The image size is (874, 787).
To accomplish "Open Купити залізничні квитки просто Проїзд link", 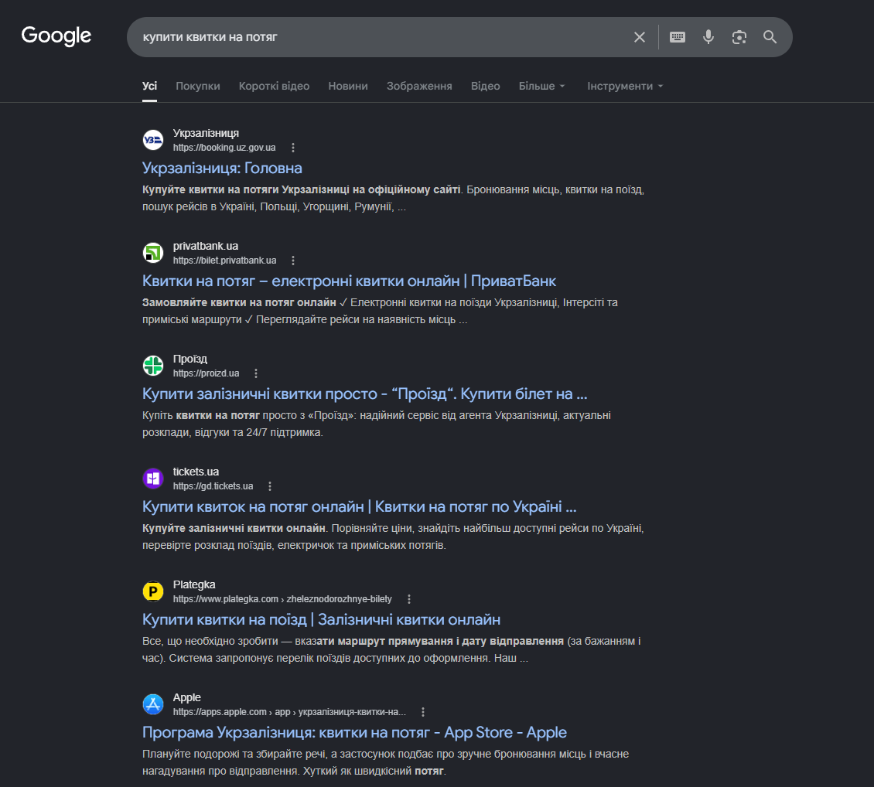I will coord(364,393).
